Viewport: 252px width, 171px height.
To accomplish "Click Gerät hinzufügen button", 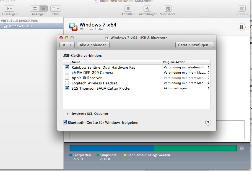I will pyautogui.click(x=195, y=45).
